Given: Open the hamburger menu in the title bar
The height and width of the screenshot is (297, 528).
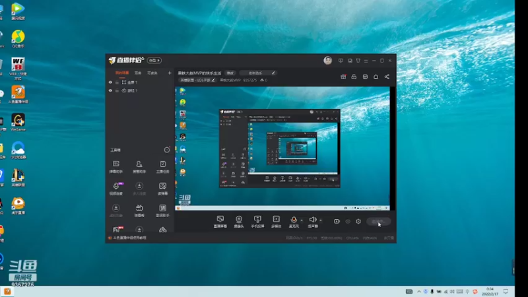Looking at the screenshot, I should pos(366,61).
